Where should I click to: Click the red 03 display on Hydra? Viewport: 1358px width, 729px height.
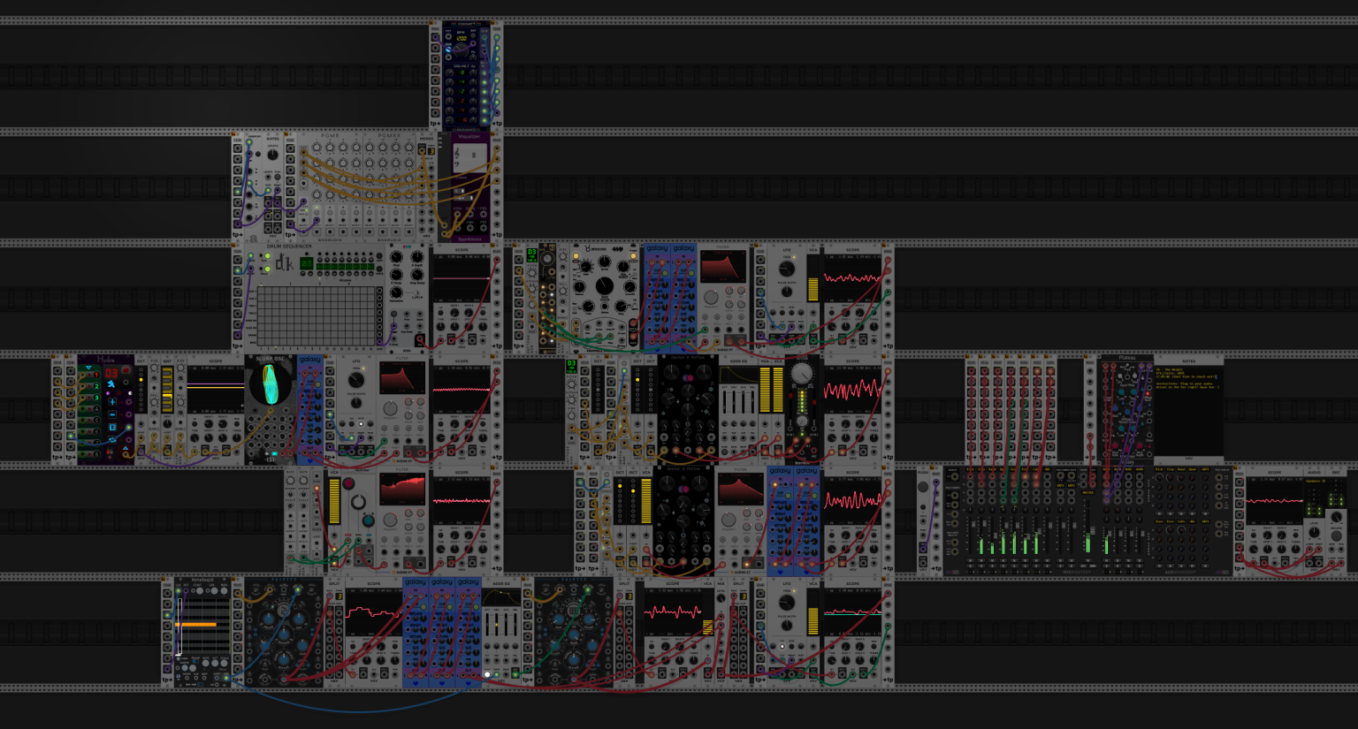(x=111, y=373)
